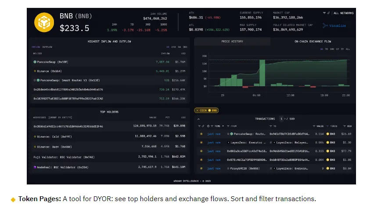Toggle Group By Entity in Top Holders
Viewport: 374px width, 209px height.
click(x=60, y=117)
